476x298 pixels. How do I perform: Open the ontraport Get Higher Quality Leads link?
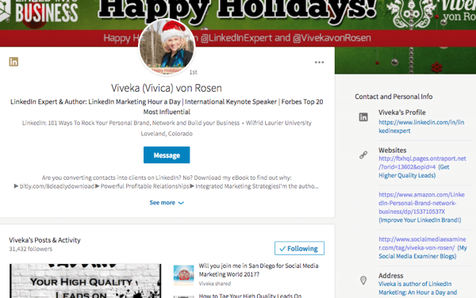pos(422,166)
